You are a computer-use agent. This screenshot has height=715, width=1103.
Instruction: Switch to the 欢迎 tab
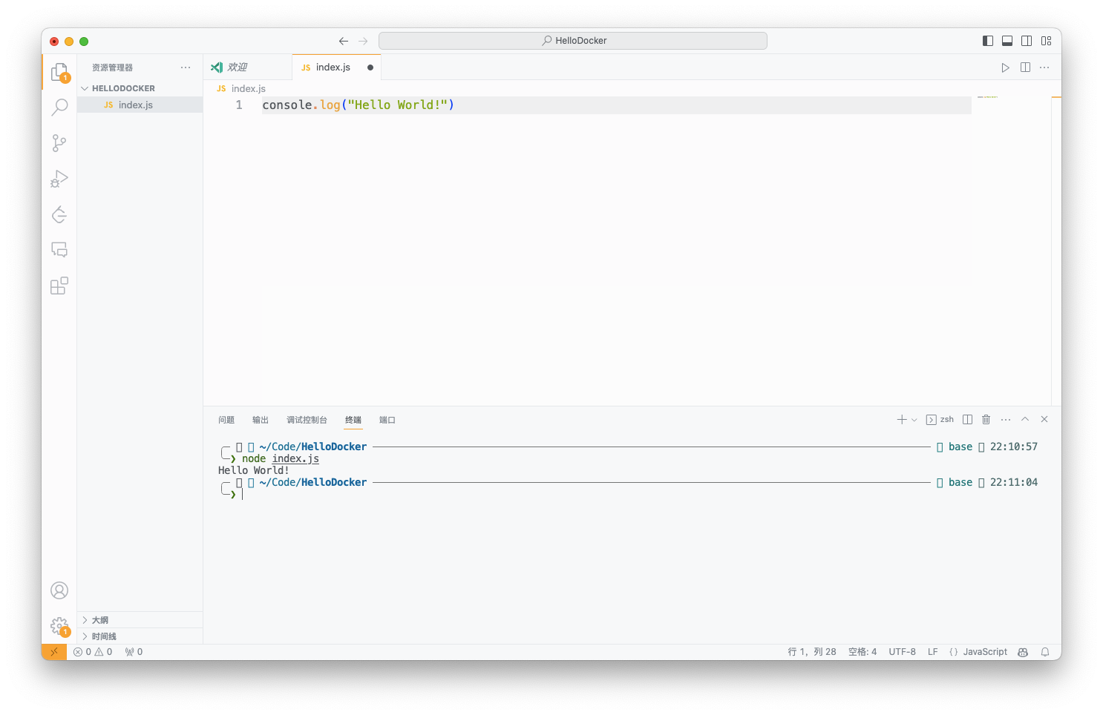click(x=238, y=67)
